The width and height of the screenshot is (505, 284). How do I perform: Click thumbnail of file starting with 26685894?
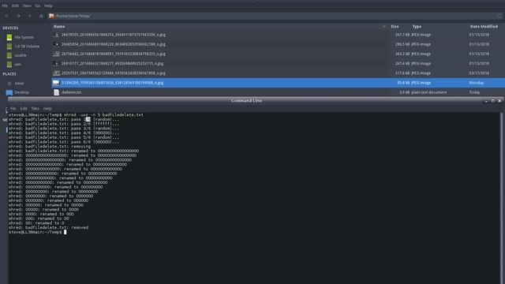point(56,44)
